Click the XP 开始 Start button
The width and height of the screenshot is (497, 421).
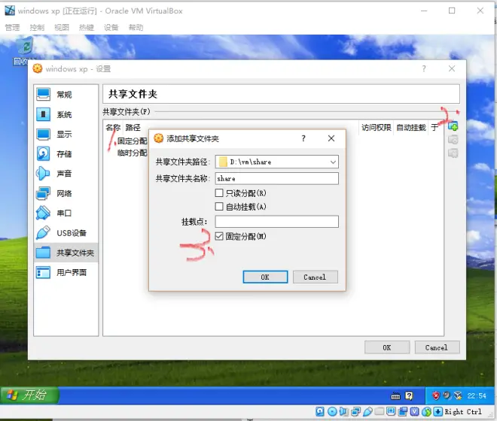[29, 395]
